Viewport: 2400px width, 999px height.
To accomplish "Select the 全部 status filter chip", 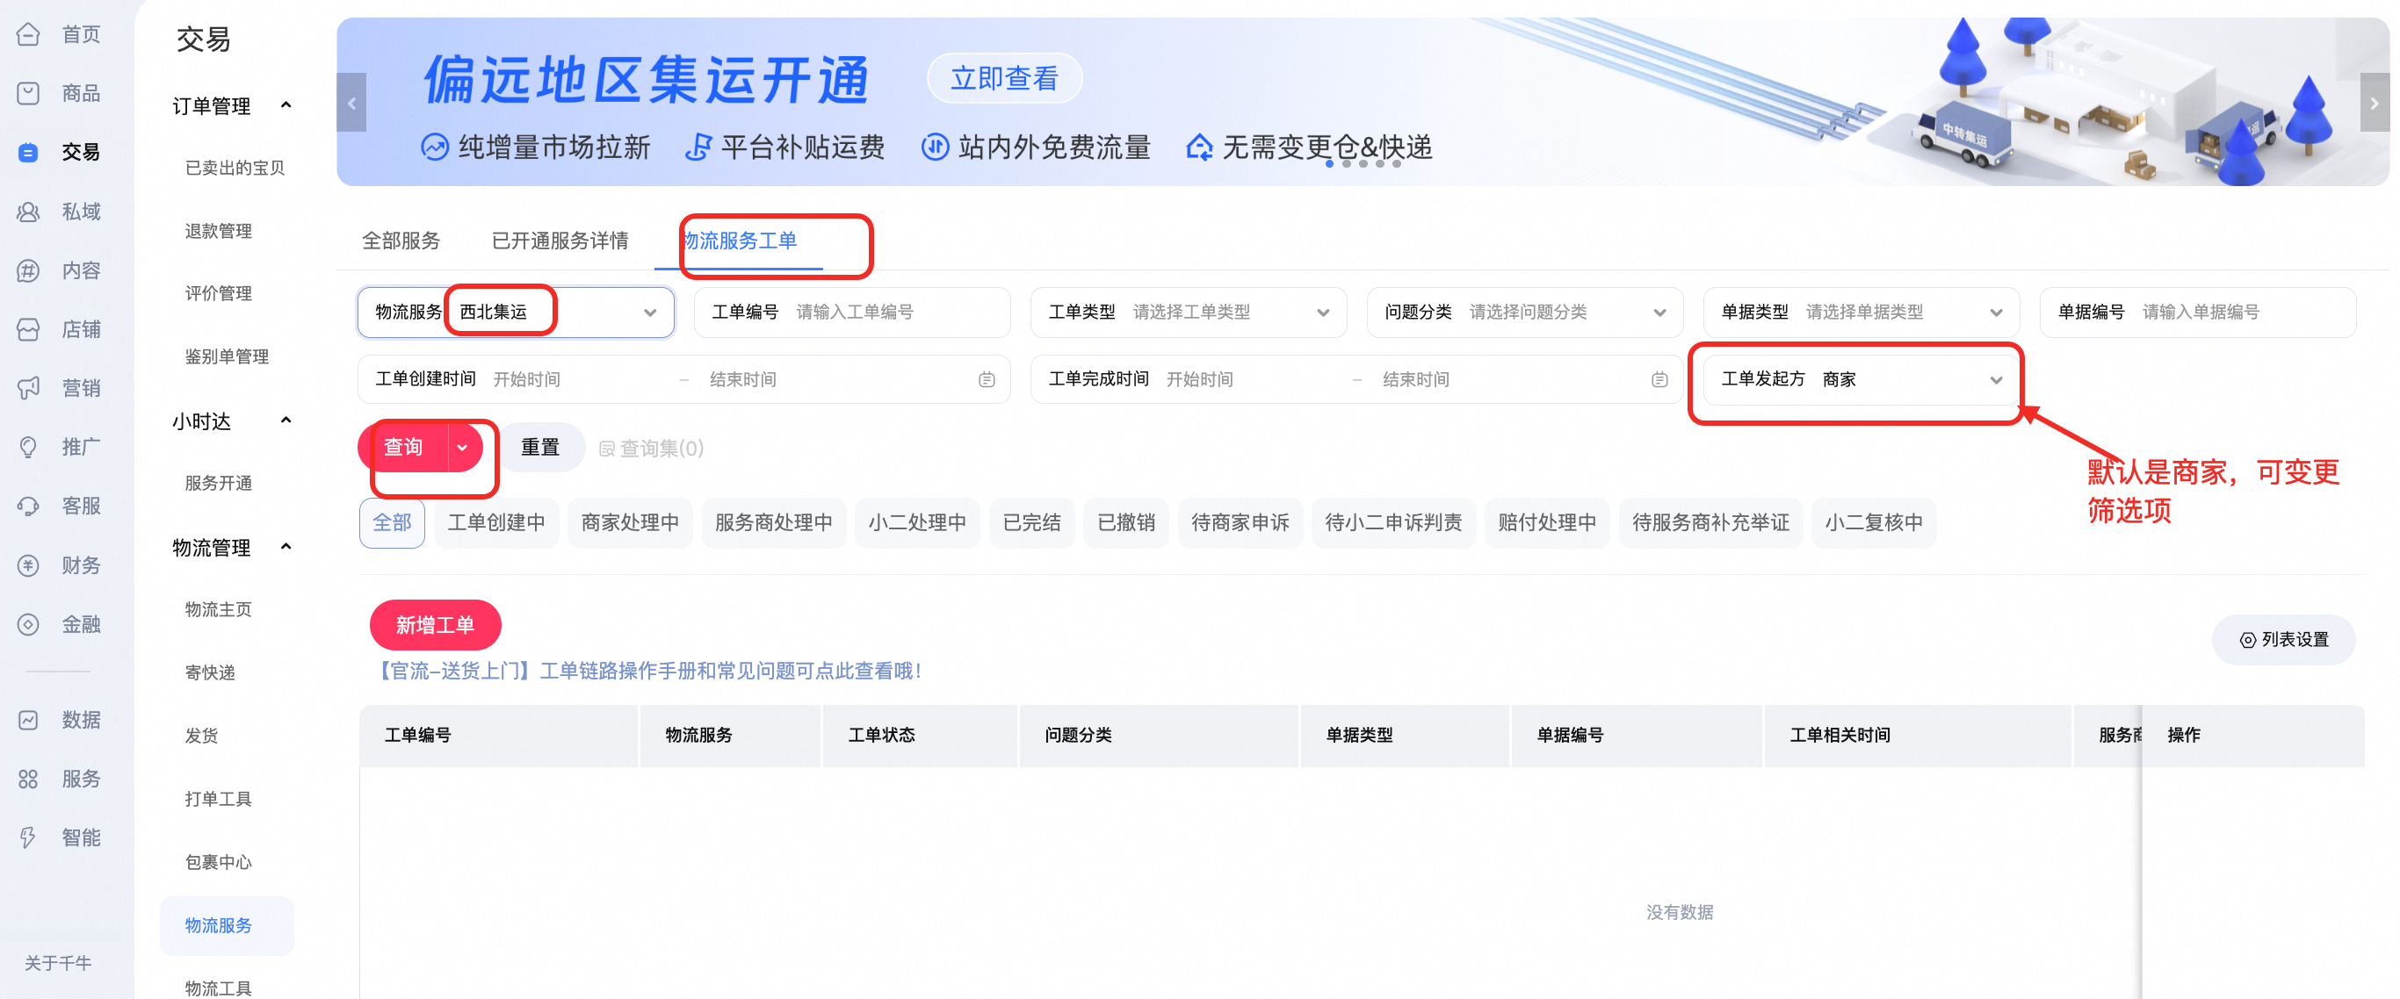I will (x=392, y=523).
